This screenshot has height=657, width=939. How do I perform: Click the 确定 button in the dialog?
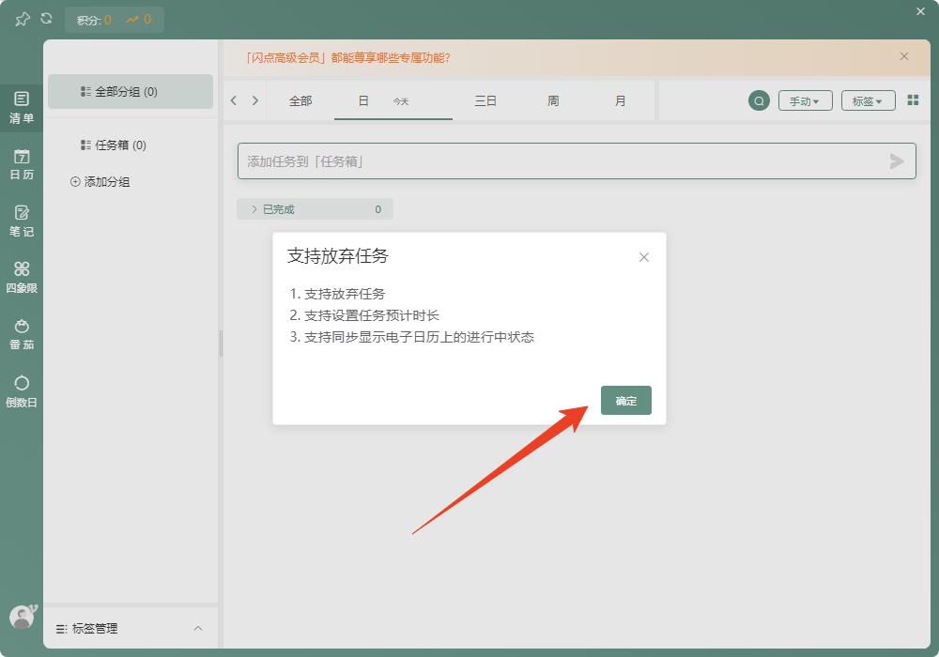pos(625,400)
